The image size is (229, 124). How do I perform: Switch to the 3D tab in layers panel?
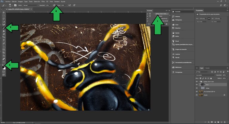[x=197, y=68]
